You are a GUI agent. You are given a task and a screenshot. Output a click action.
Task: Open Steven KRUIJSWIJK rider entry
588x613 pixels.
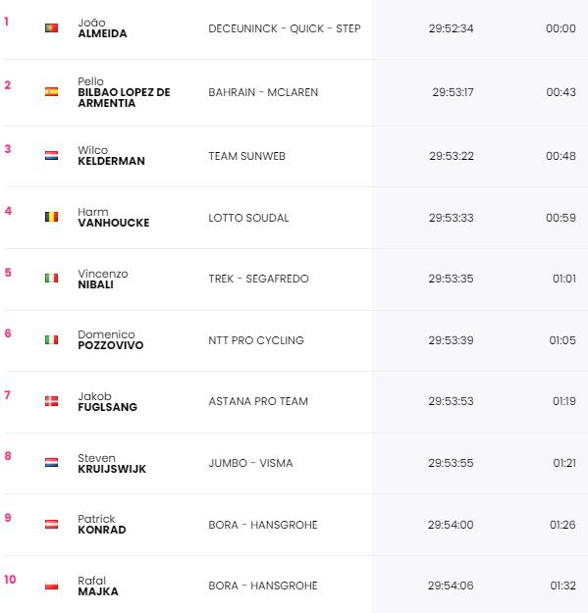(112, 463)
